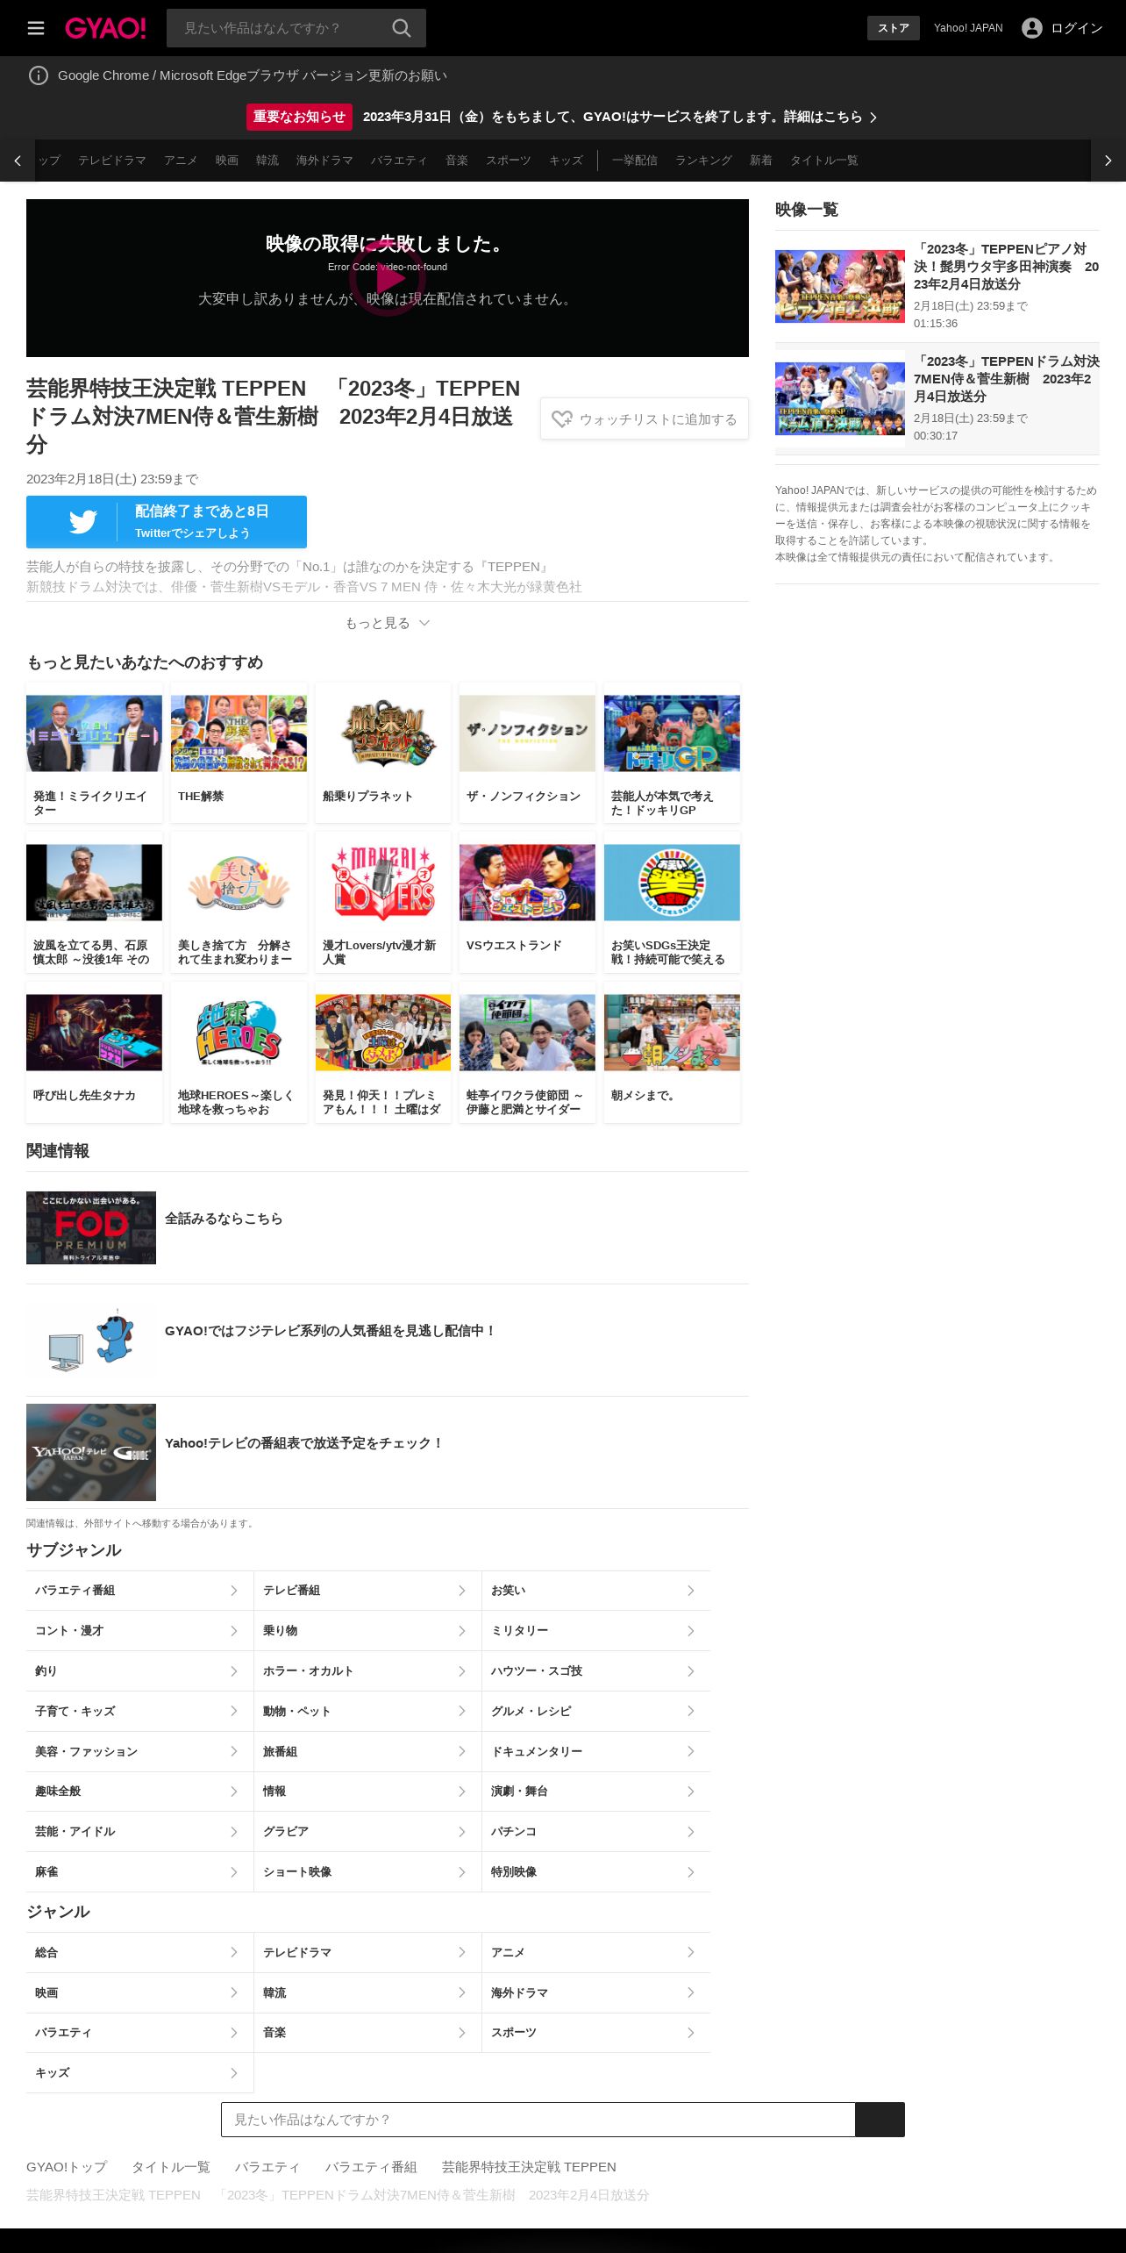Screen dimensions: 1126x2253
Task: Open Yahoo! JAPAN link in header
Action: point(968,28)
